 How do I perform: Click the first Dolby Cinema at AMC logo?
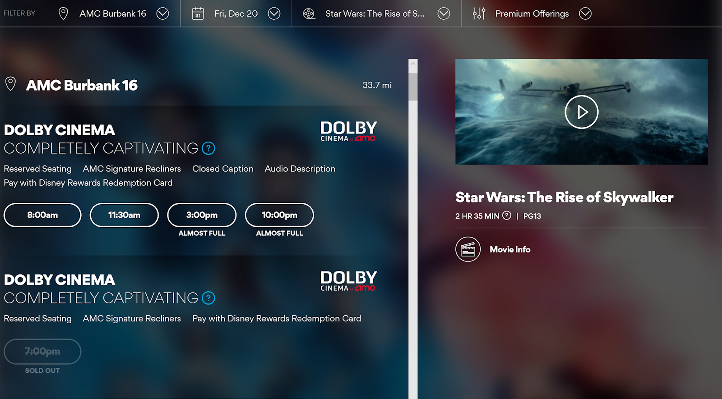348,131
